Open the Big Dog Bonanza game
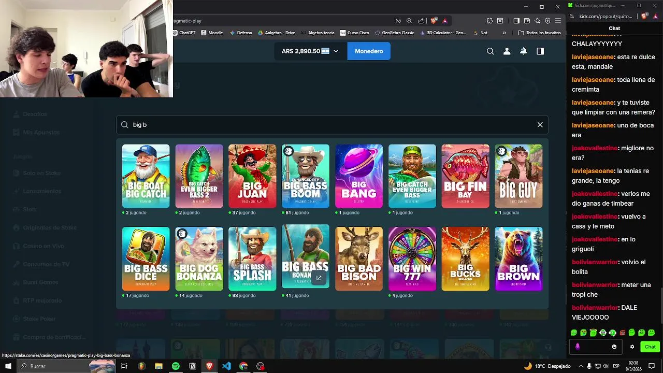The height and width of the screenshot is (373, 663). 199,259
